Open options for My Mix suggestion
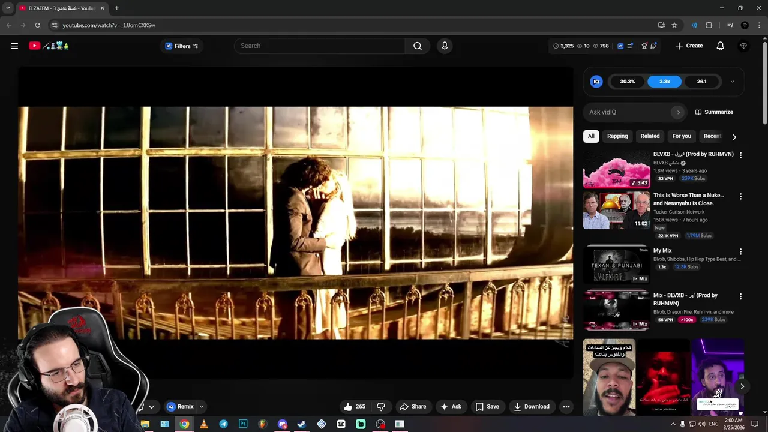The image size is (768, 432). tap(740, 251)
